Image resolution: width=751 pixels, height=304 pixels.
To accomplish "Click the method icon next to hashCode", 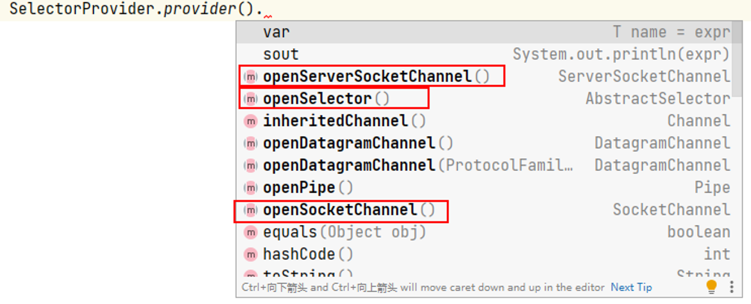I will click(250, 254).
